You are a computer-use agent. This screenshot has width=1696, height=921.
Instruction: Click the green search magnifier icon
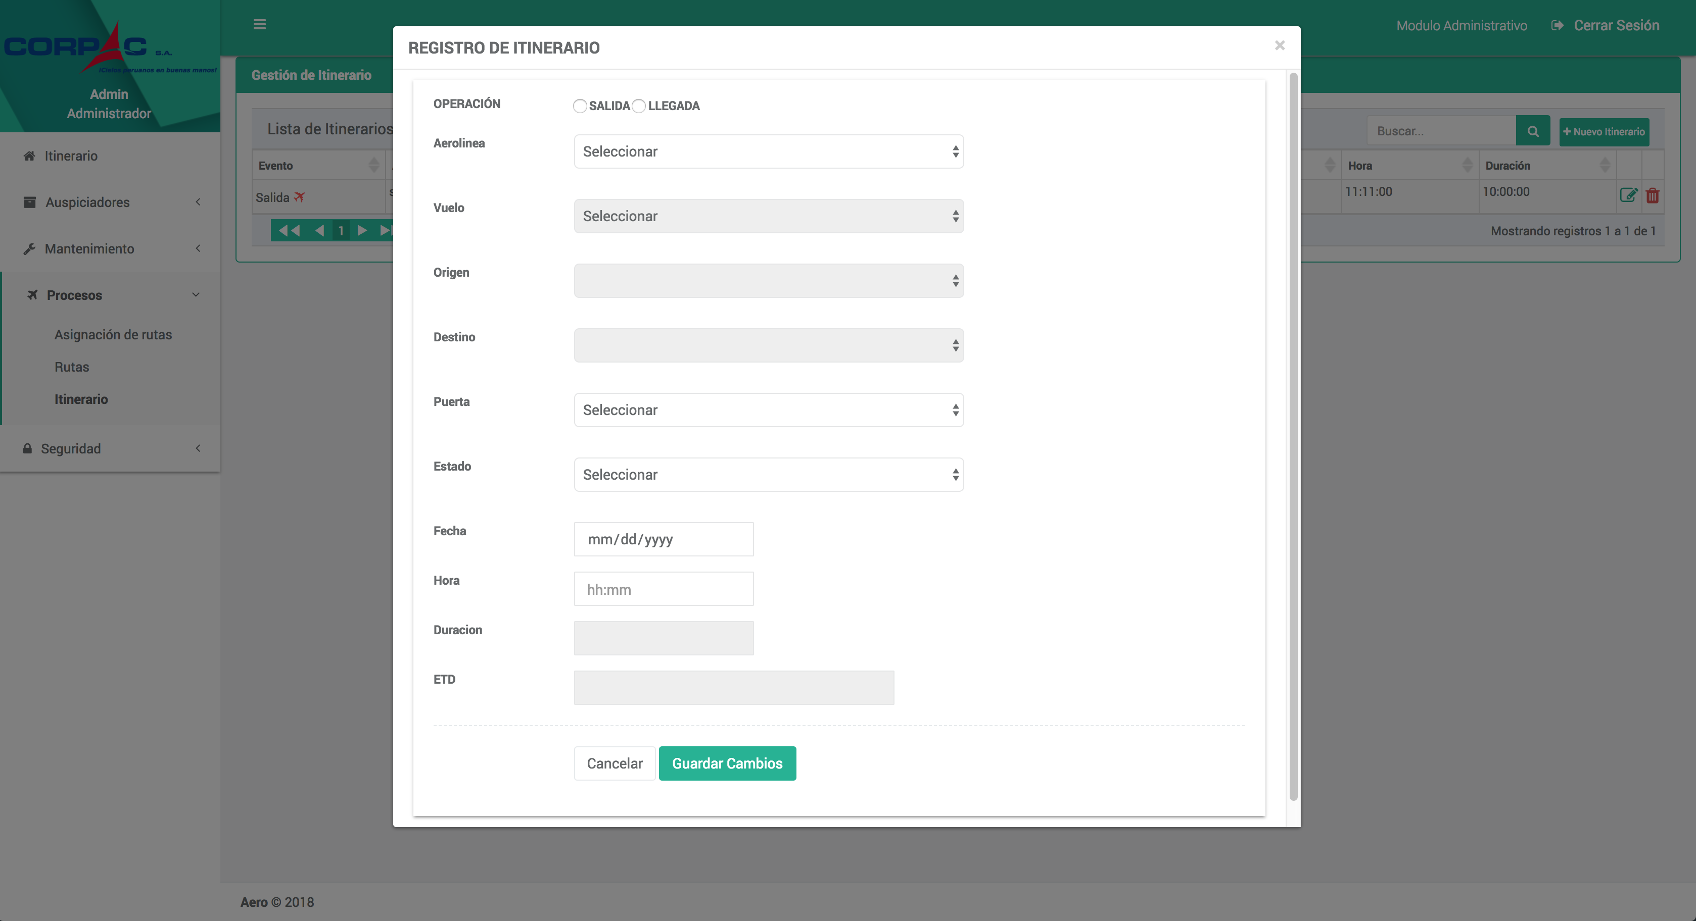pyautogui.click(x=1532, y=131)
